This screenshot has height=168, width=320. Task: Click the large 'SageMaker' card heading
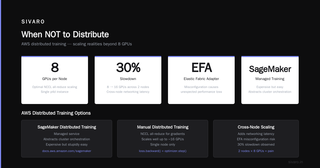point(270,69)
